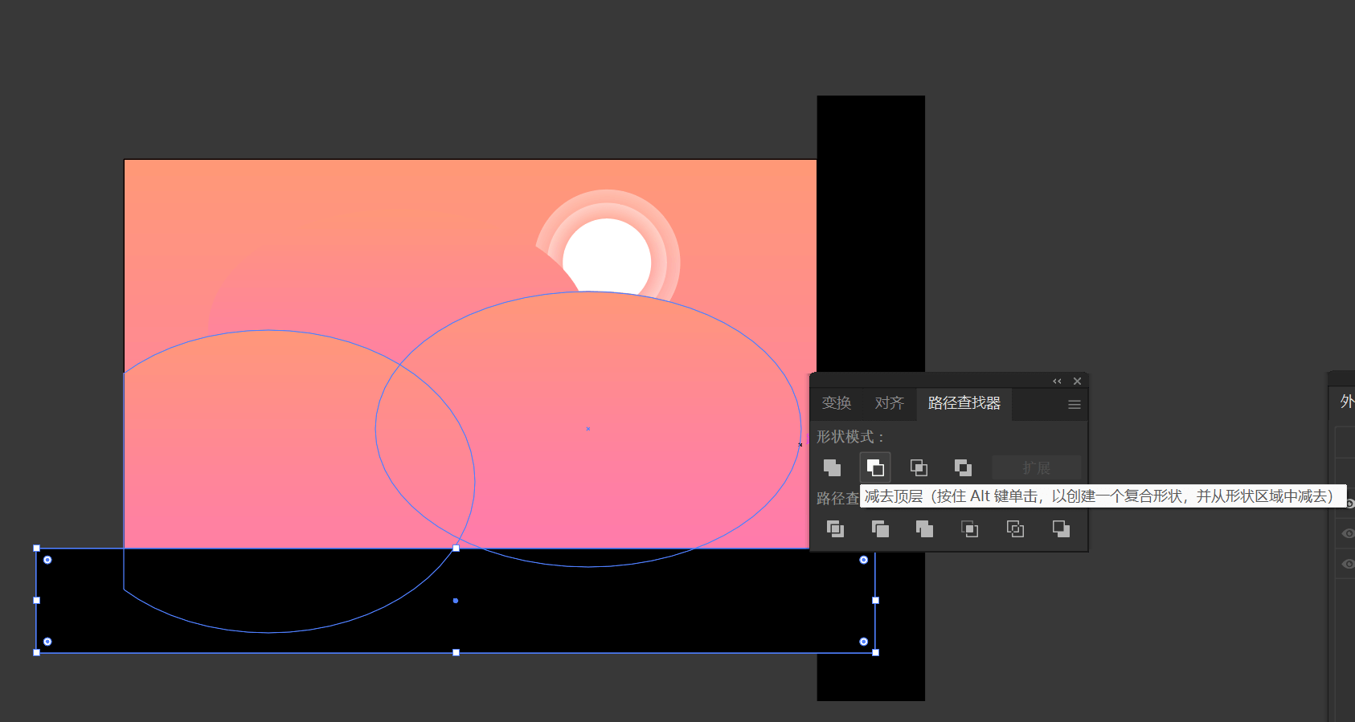Click the bottom-right corner radius widget
The image size is (1355, 722).
coord(864,642)
